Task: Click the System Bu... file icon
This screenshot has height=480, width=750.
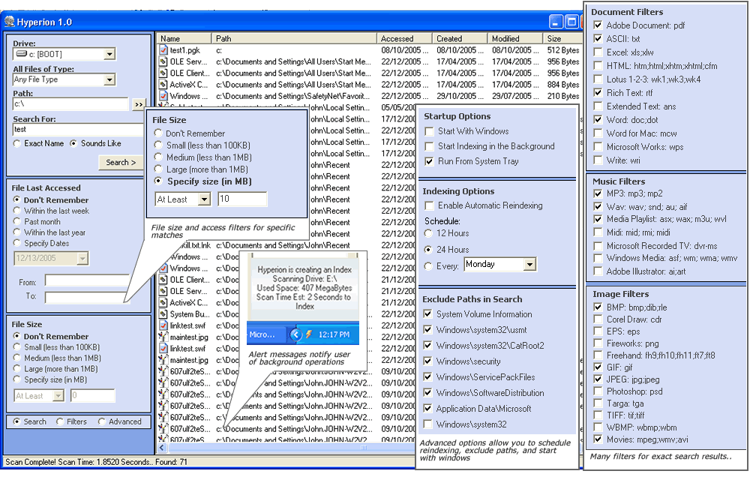Action: click(x=163, y=314)
